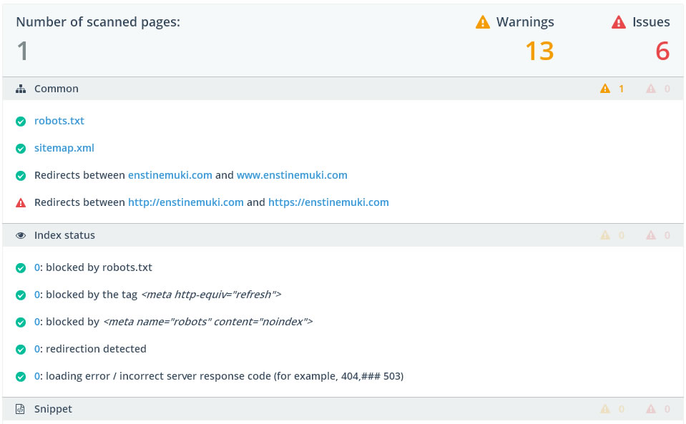Visit the http://enstinemuki.com link
This screenshot has height=424, width=686.
click(x=186, y=202)
